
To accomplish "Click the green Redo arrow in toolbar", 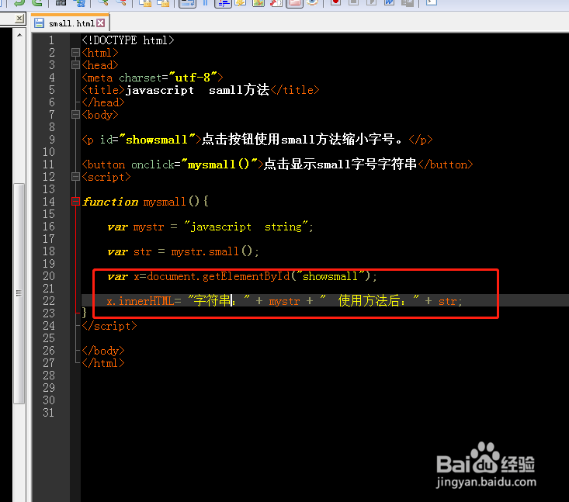I will [x=36, y=3].
